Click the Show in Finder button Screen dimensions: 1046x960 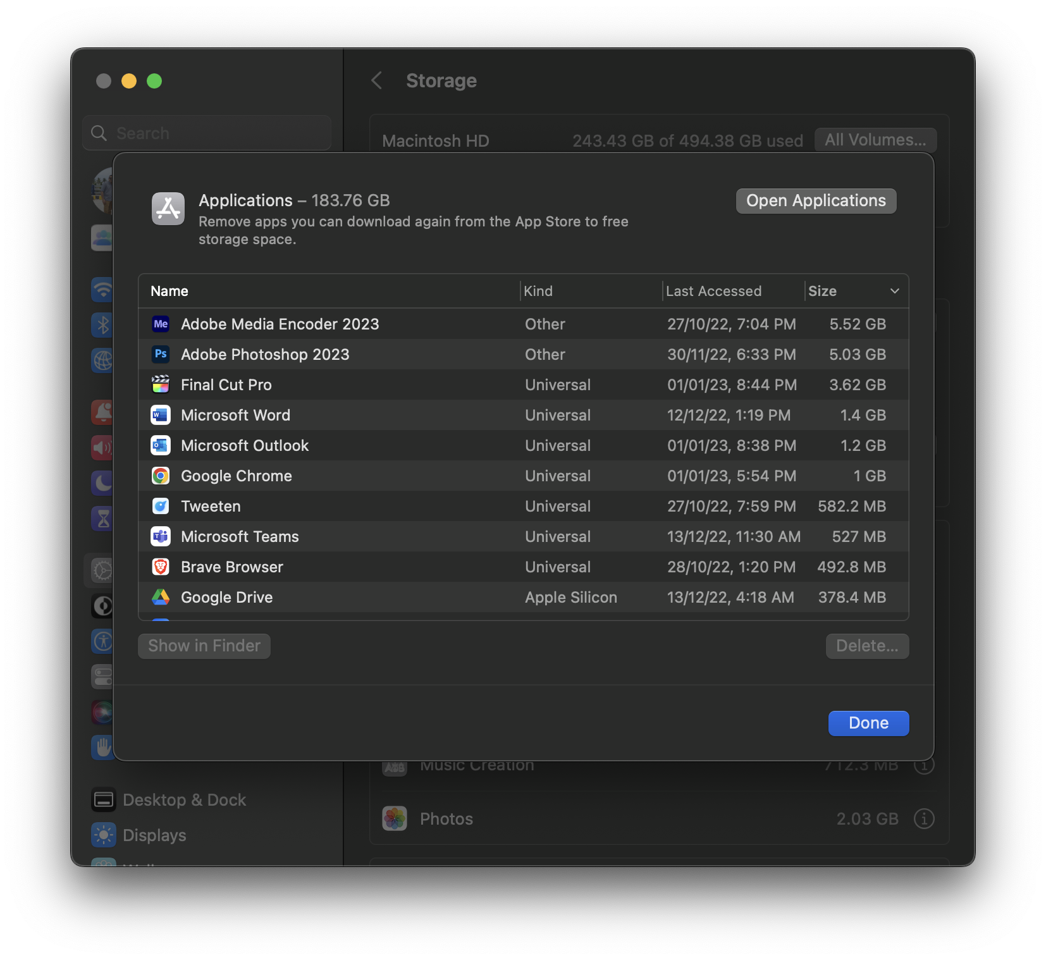pos(204,646)
